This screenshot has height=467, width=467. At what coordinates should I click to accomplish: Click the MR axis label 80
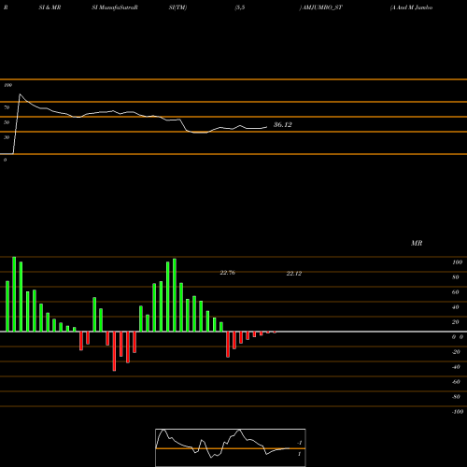coord(456,277)
